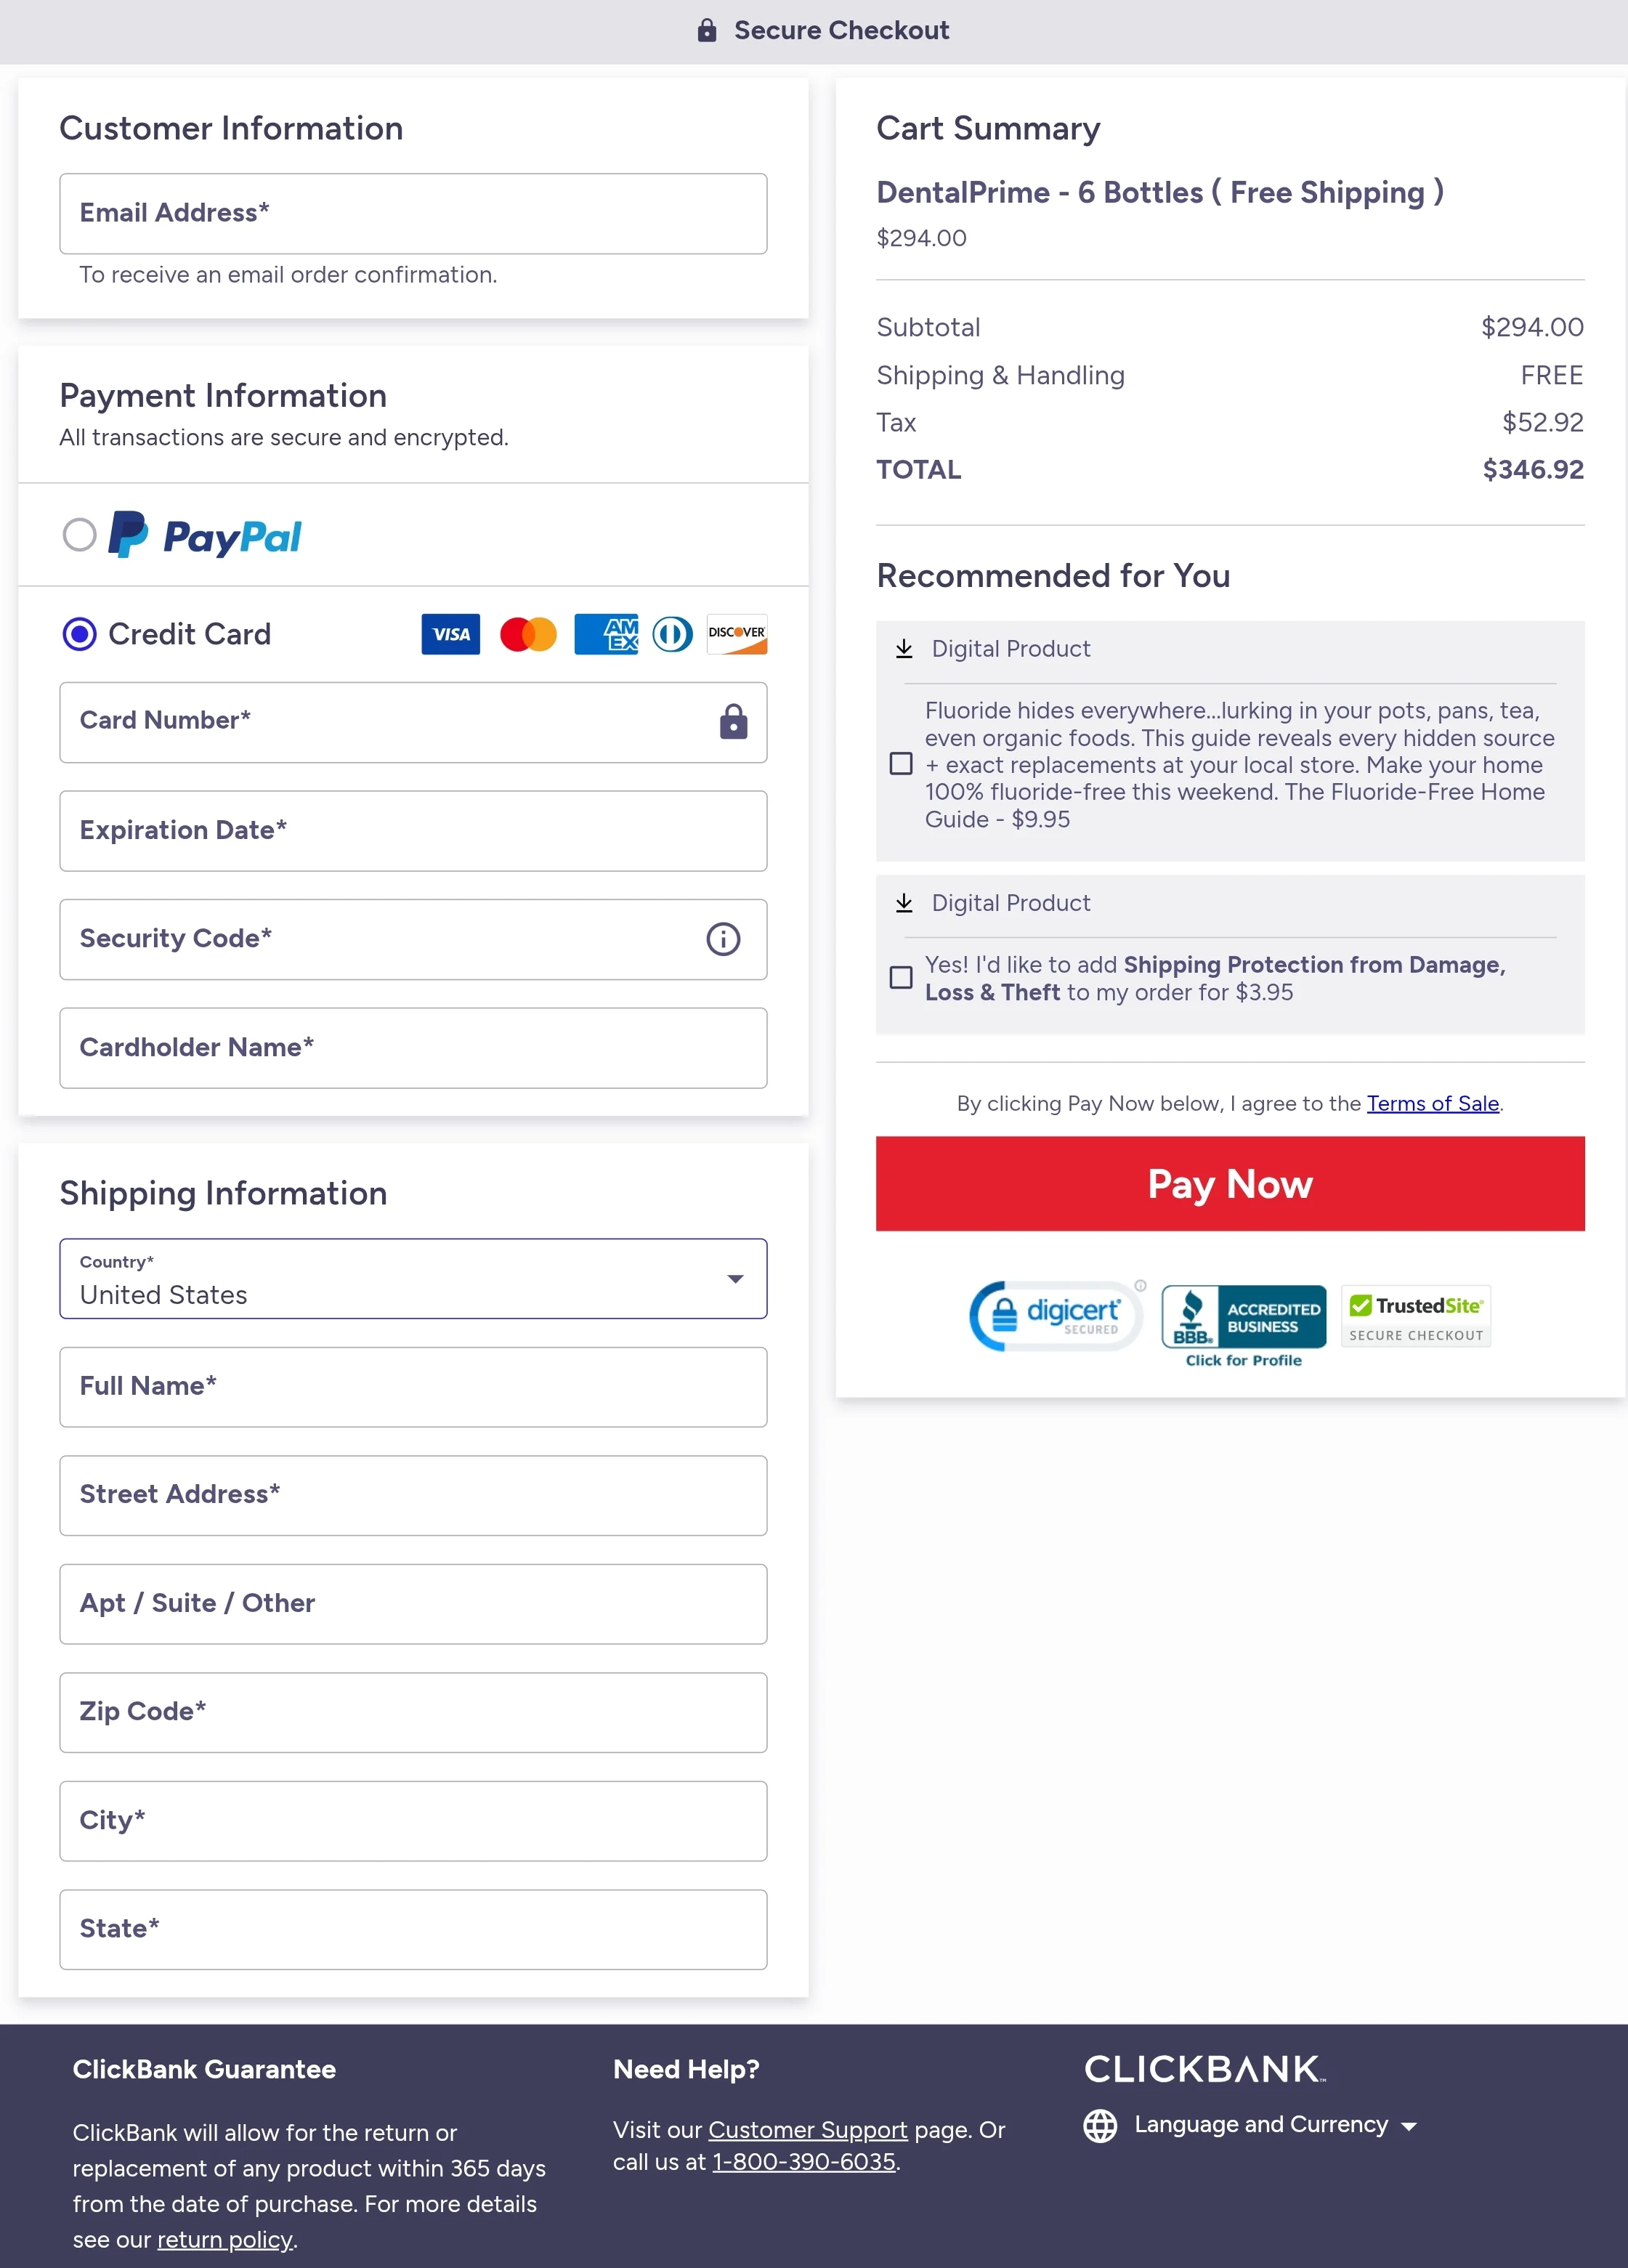This screenshot has height=2268, width=1628.
Task: Click the Email Address input field
Action: point(413,213)
